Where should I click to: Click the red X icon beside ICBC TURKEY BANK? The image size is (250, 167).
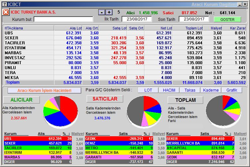pyautogui.click(x=6, y=12)
